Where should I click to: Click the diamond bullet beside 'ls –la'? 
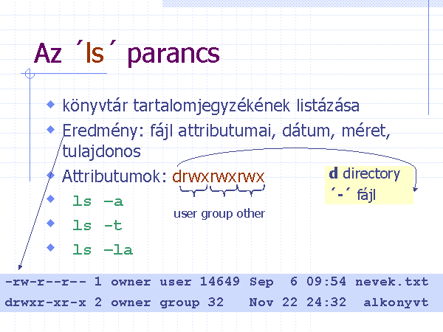coord(50,248)
